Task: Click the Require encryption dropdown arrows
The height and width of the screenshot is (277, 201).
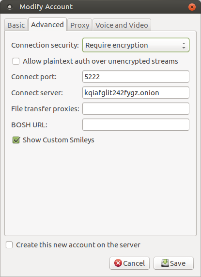Action: 184,46
